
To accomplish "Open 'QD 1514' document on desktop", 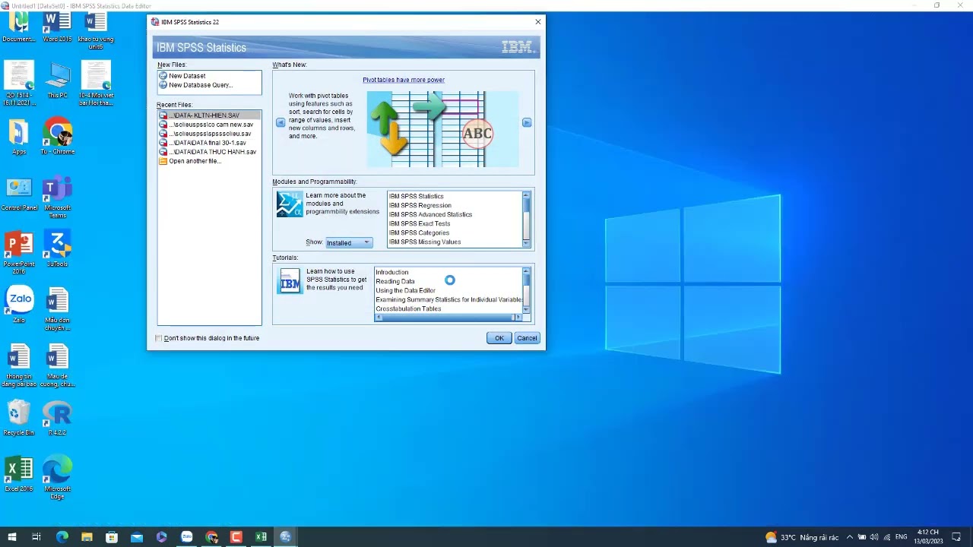I will (x=19, y=84).
